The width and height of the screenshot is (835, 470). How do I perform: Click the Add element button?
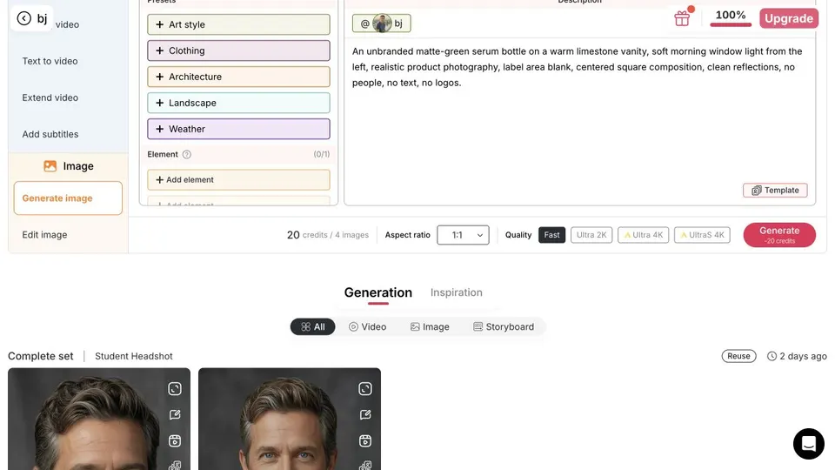click(238, 180)
